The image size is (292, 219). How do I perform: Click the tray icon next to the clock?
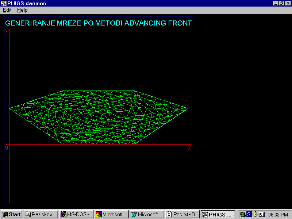pos(261,215)
